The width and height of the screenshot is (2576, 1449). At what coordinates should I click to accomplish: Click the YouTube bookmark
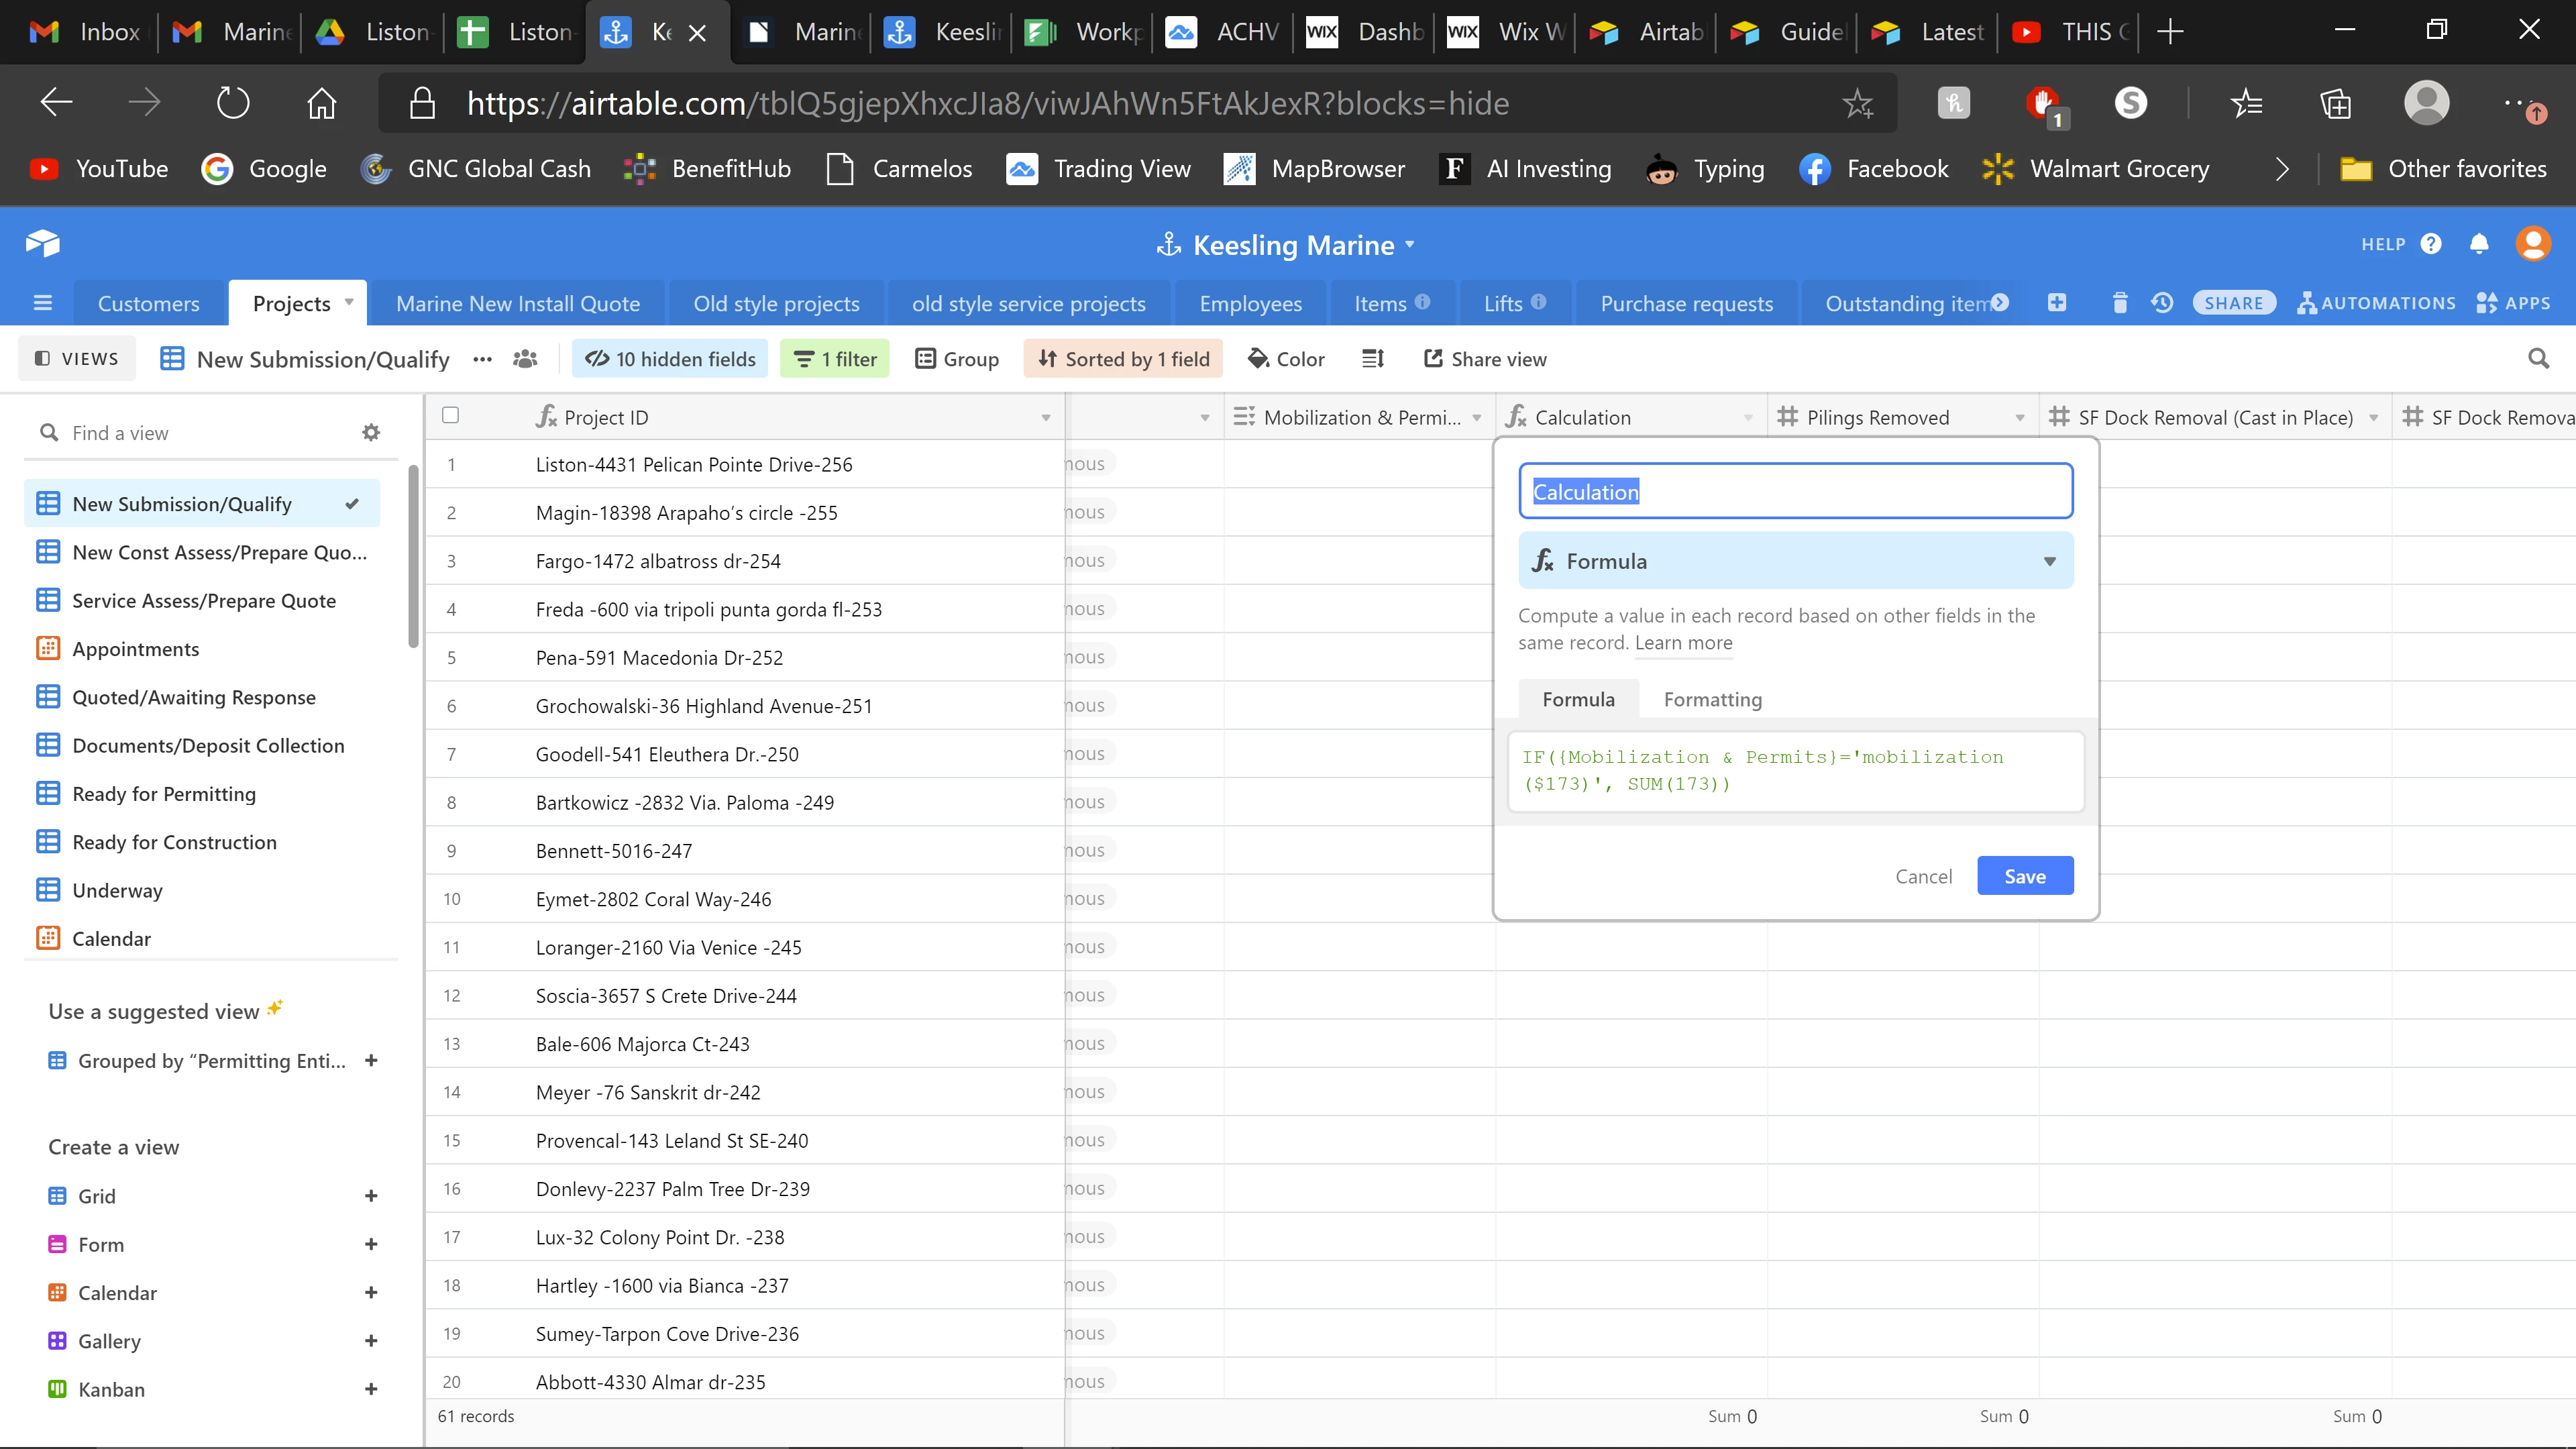click(x=99, y=169)
